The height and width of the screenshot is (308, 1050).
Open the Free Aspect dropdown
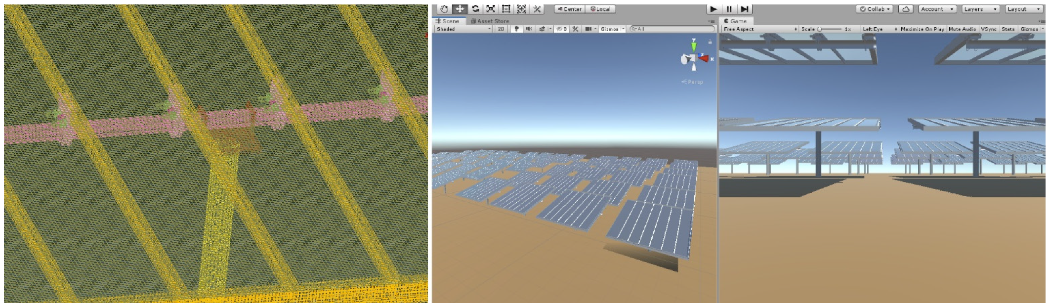[x=760, y=29]
